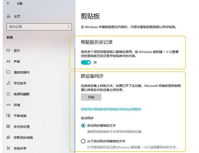
Task: Click the 专注助手 moon icon
Action: [x=8, y=83]
